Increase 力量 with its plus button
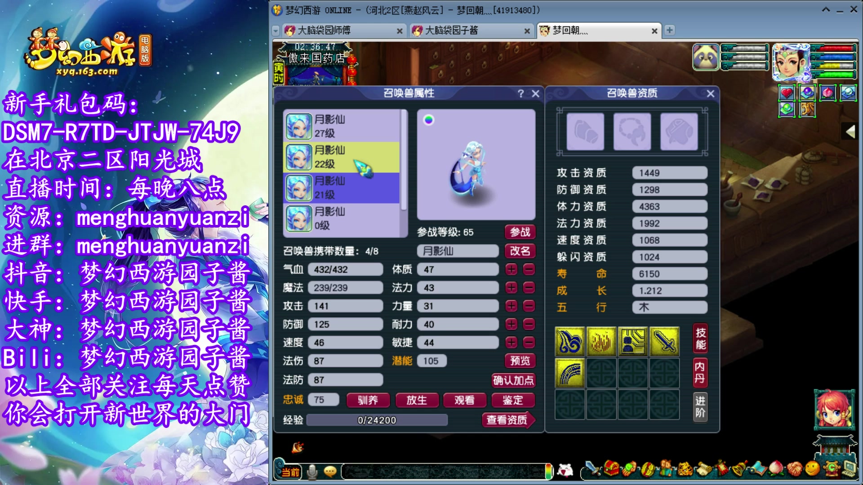Viewport: 863px width, 485px height. [511, 306]
